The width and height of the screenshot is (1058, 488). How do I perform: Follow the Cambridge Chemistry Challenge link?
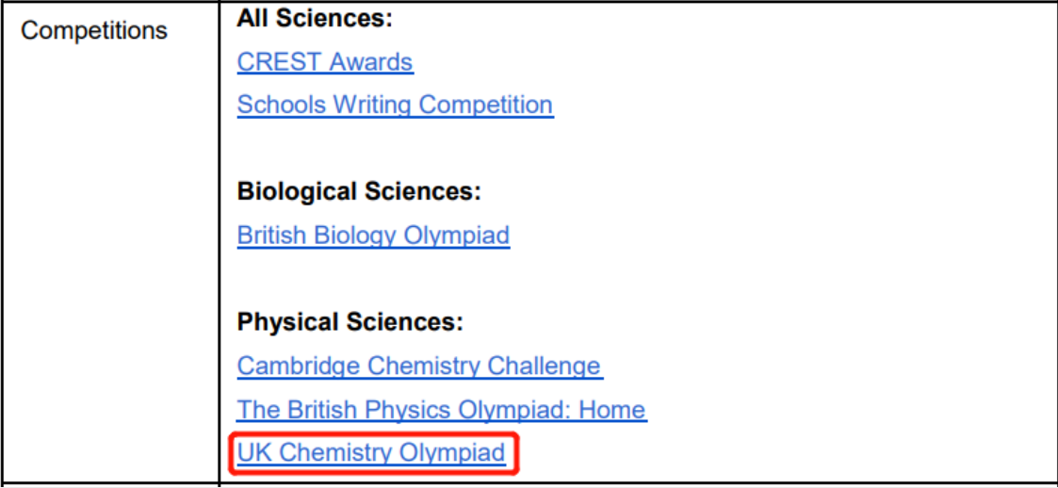(x=419, y=366)
